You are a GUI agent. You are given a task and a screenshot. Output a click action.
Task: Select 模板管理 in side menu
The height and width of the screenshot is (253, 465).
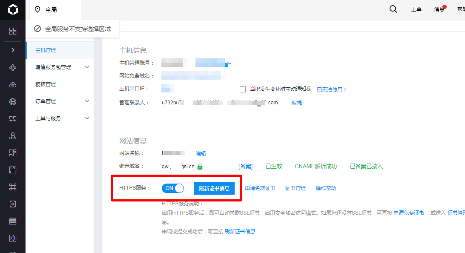click(x=46, y=84)
